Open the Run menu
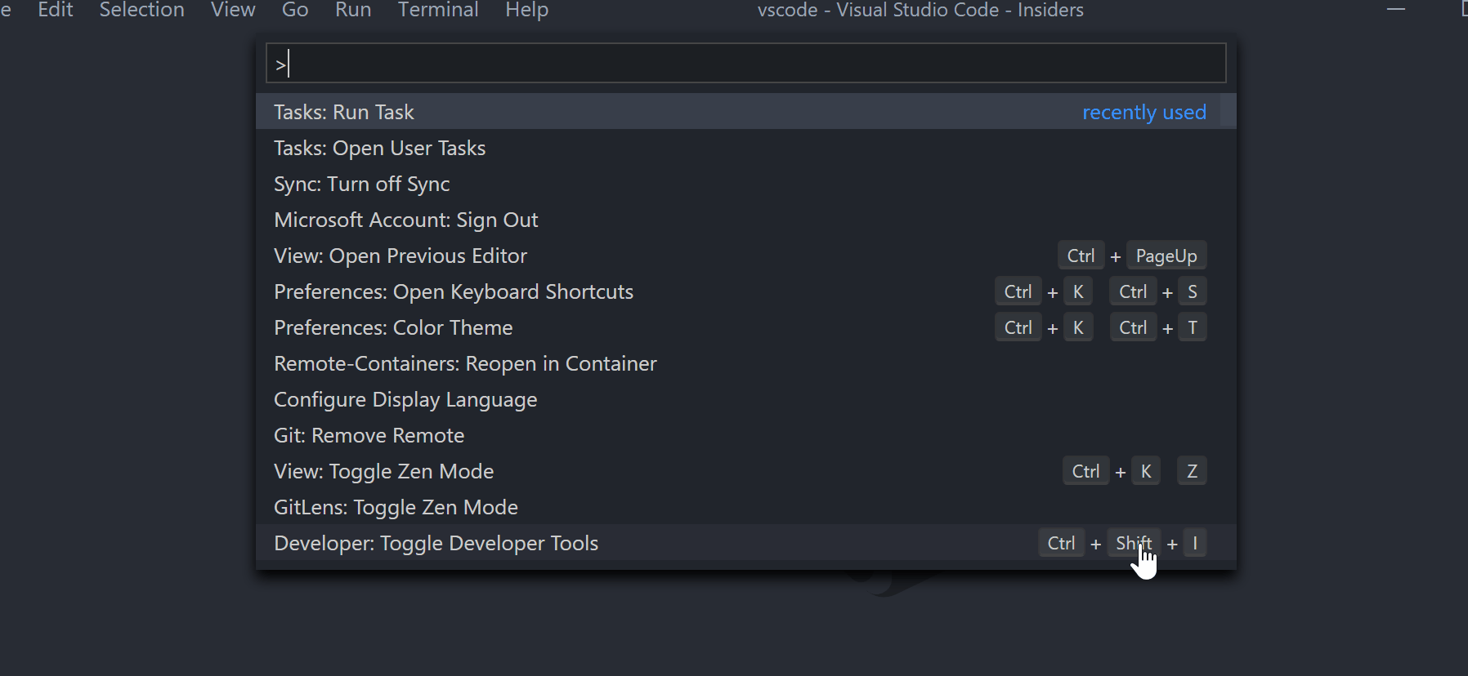This screenshot has height=676, width=1468. point(353,11)
